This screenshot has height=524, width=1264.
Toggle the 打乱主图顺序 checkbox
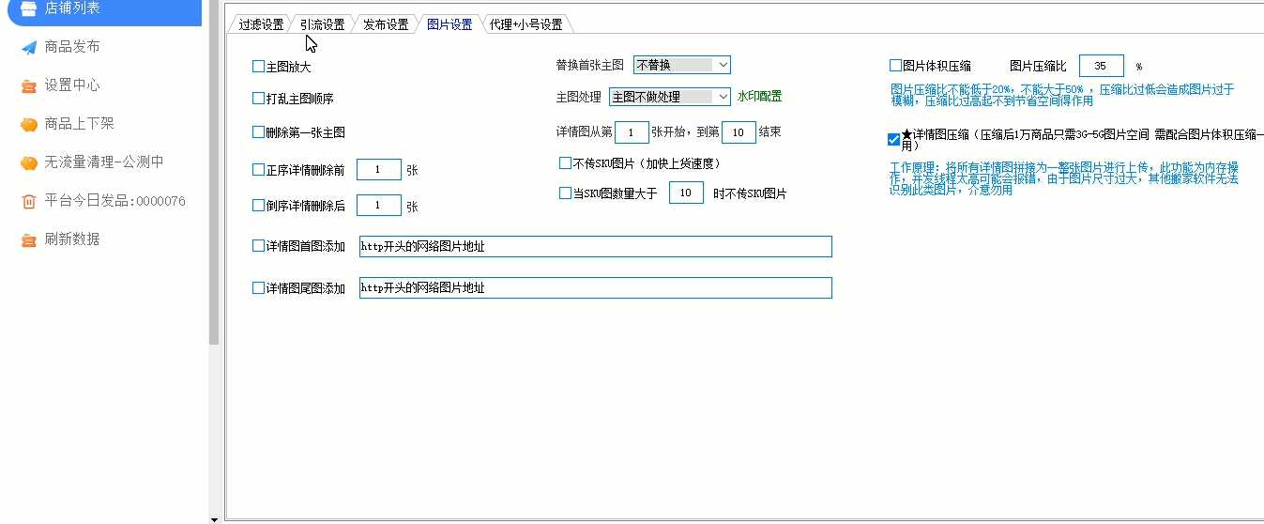(258, 99)
